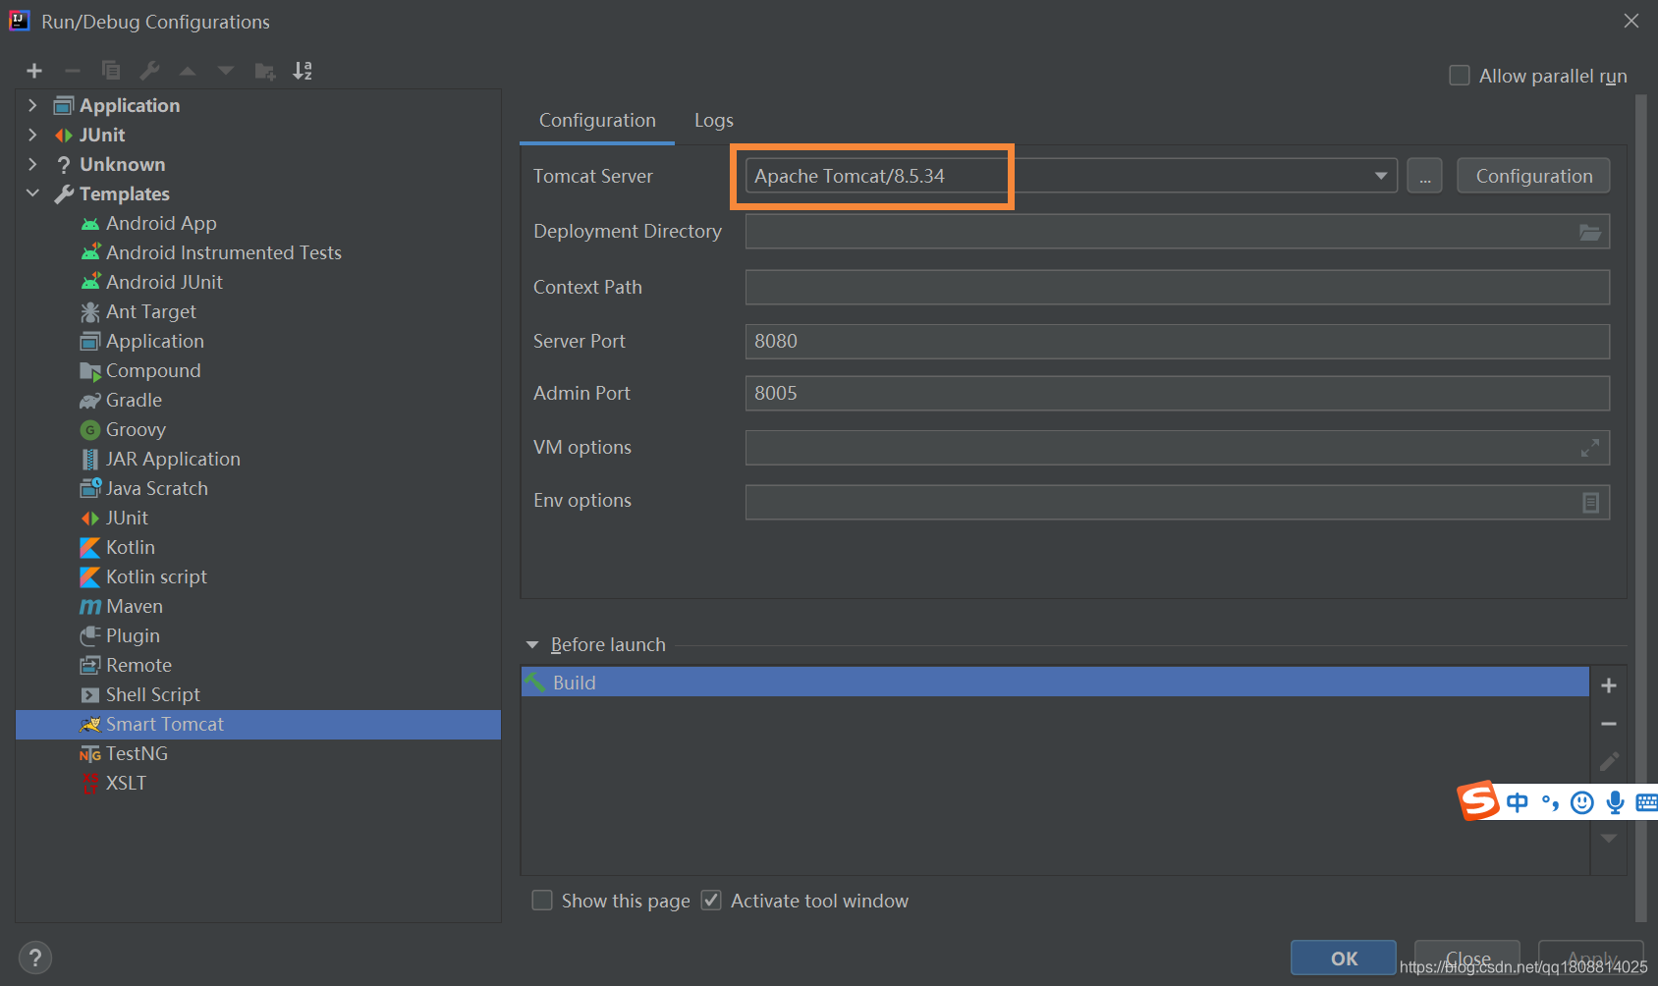Switch to the Logs tab
The image size is (1658, 986).
click(x=714, y=120)
